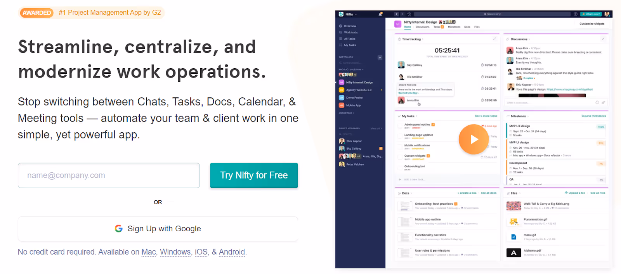621x274 pixels.
Task: Follow the Android download link
Action: point(232,252)
